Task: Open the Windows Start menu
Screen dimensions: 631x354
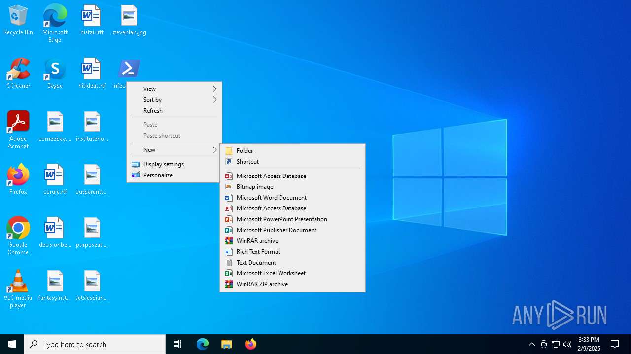Action: tap(12, 344)
